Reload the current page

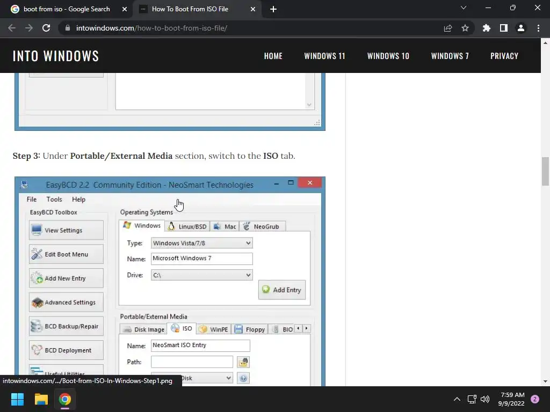[46, 28]
